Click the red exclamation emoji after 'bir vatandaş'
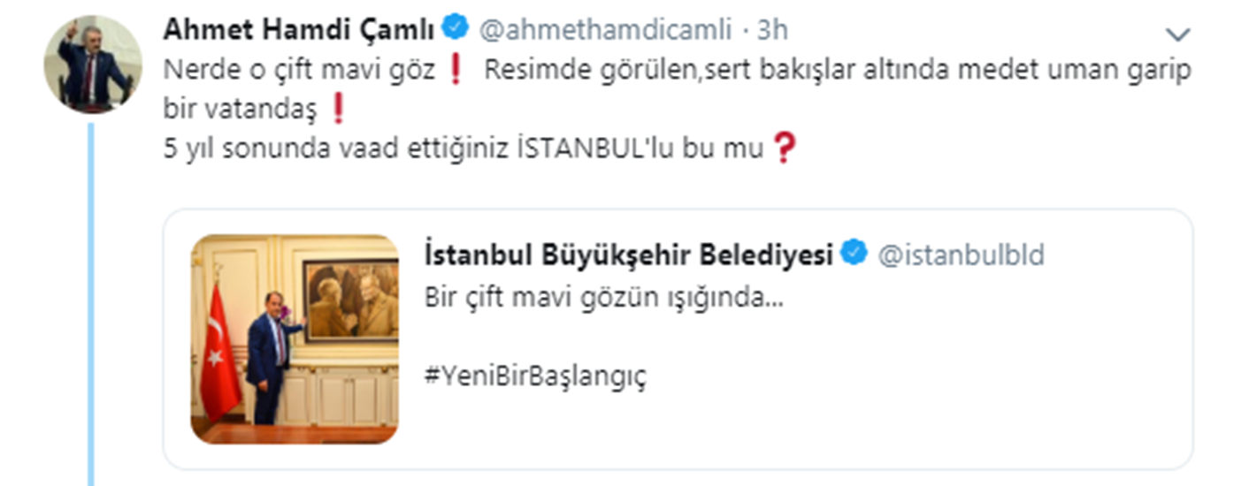 pos(336,110)
